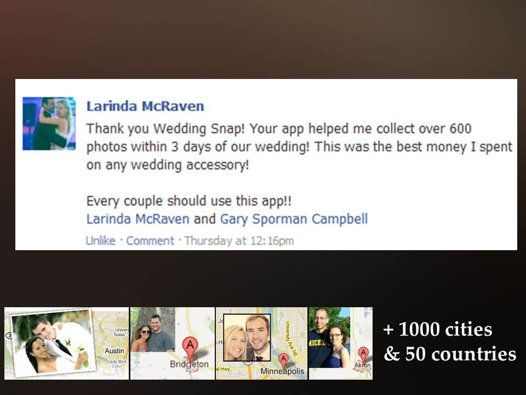Image resolution: width=526 pixels, height=395 pixels.
Task: Click Larinda McRaven's profile picture
Action: tap(49, 123)
